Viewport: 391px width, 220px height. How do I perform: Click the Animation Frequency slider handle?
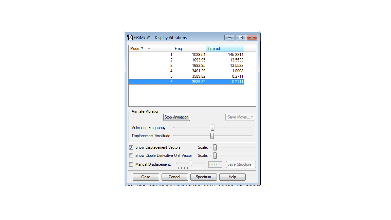pos(212,128)
